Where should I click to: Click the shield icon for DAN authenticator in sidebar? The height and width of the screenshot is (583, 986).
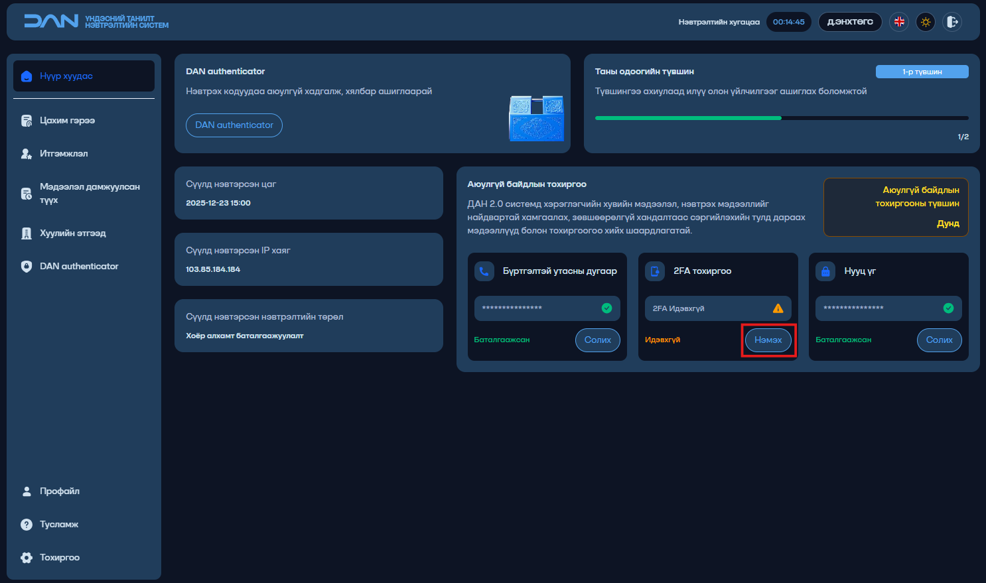pos(27,267)
